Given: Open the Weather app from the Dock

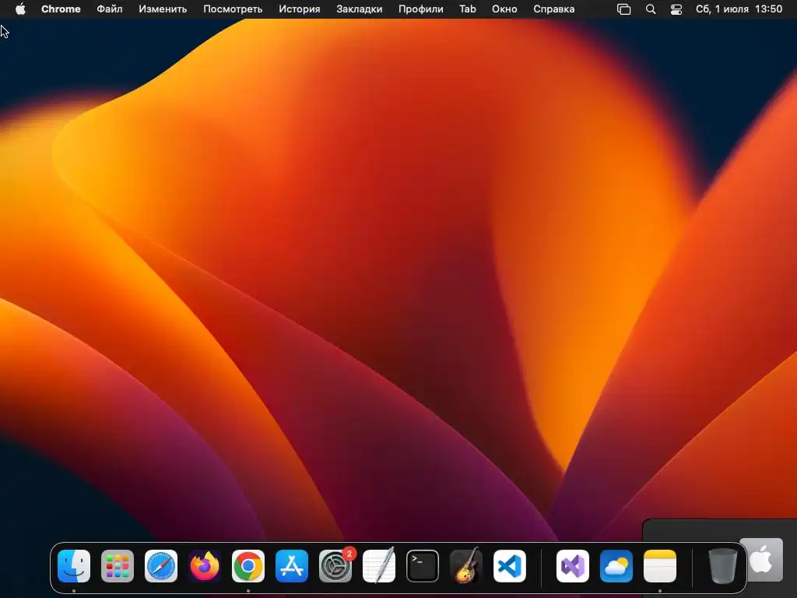Looking at the screenshot, I should [x=616, y=565].
